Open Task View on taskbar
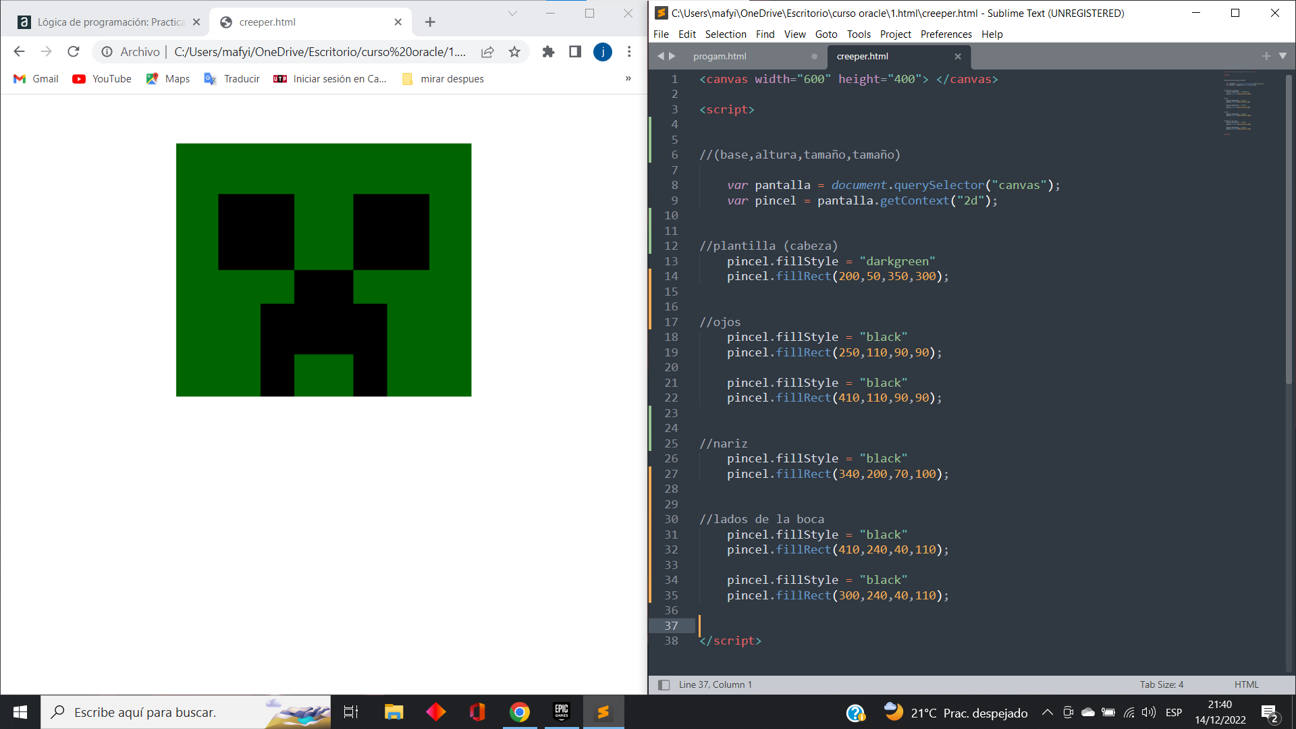The image size is (1296, 729). coord(351,712)
